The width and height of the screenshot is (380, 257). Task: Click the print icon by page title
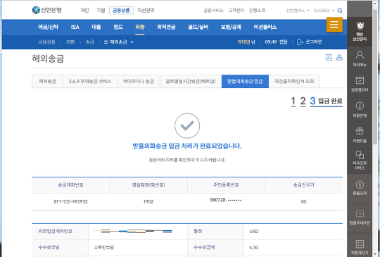coord(339,58)
